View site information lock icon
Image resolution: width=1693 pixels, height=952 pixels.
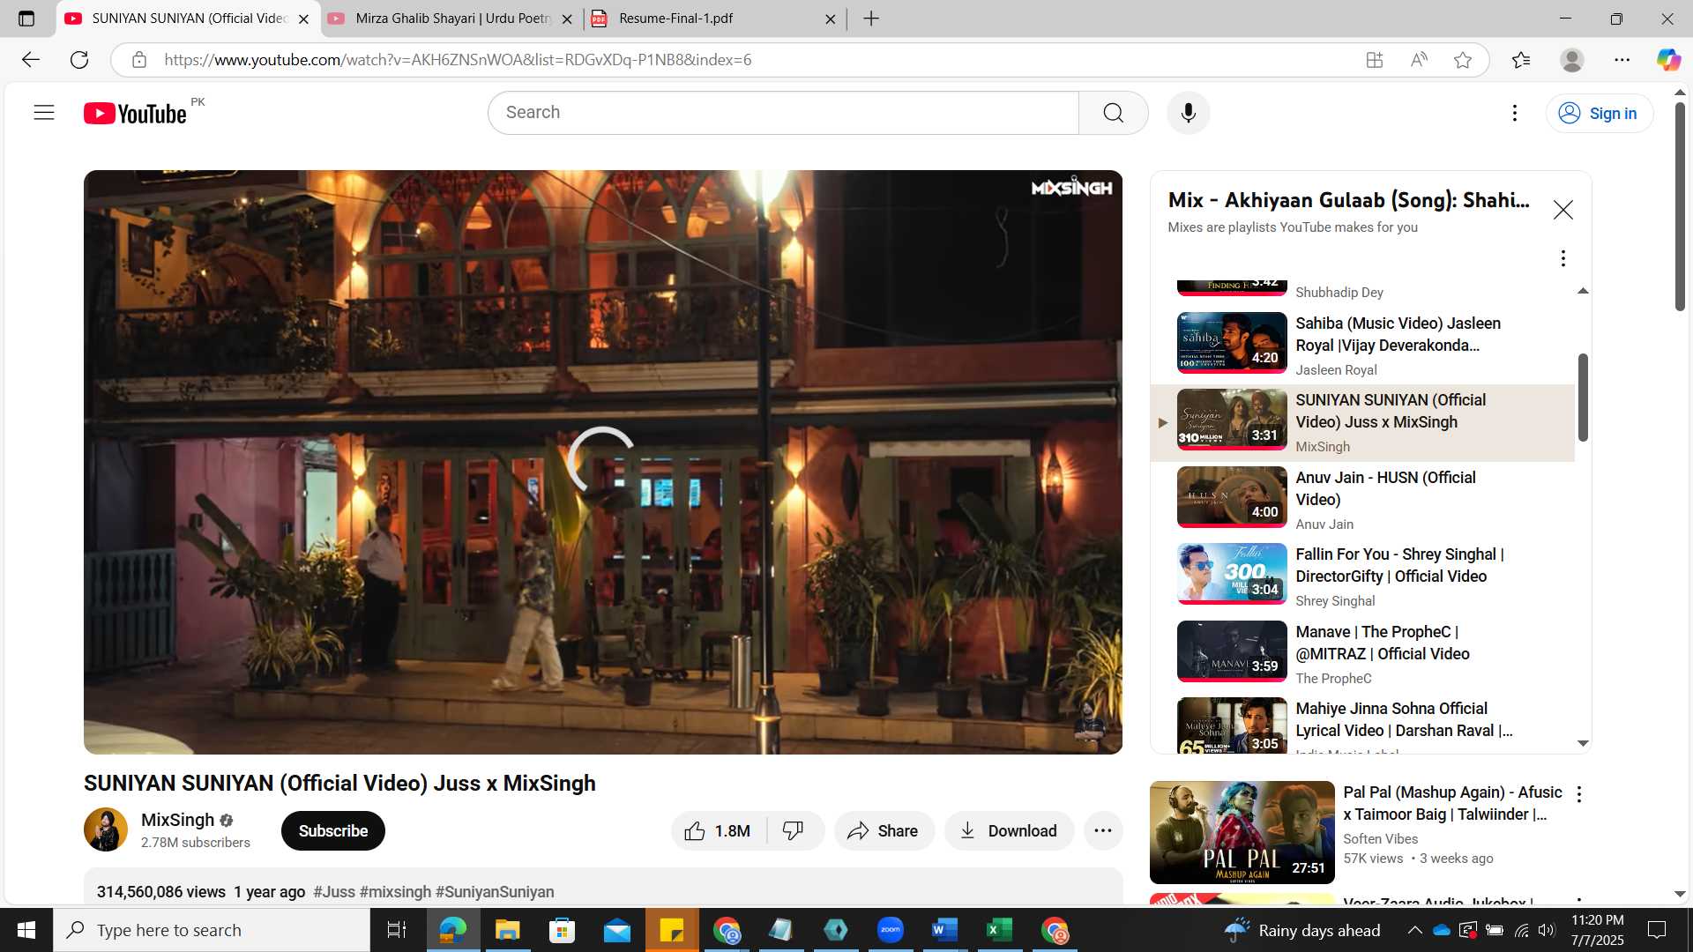point(139,60)
